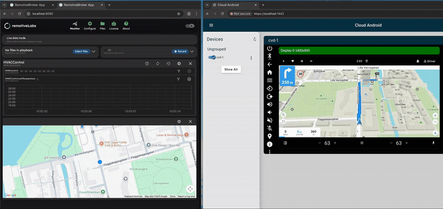This screenshot has height=209, width=443.
Task: Close the HVACControl panel
Action: 190,63
